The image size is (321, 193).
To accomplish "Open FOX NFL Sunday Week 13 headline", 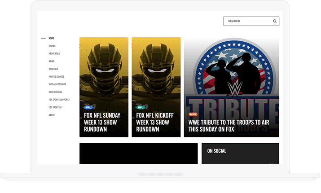I will pos(102,122).
